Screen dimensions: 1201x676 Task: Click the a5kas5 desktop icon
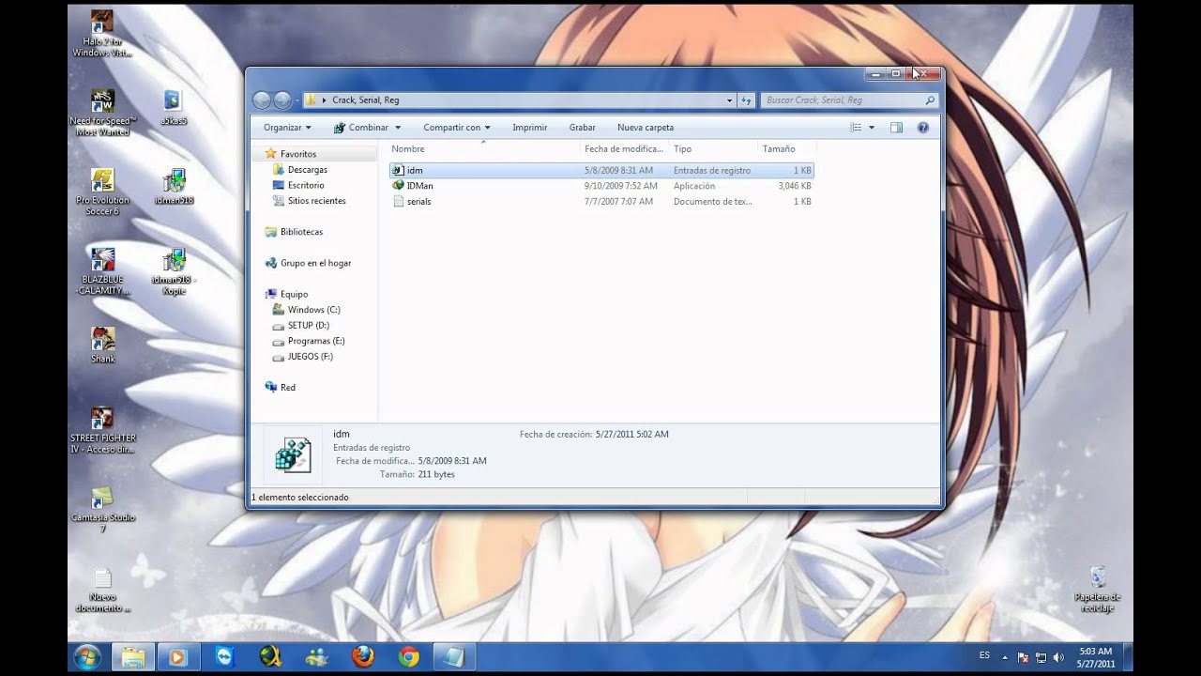click(x=173, y=107)
